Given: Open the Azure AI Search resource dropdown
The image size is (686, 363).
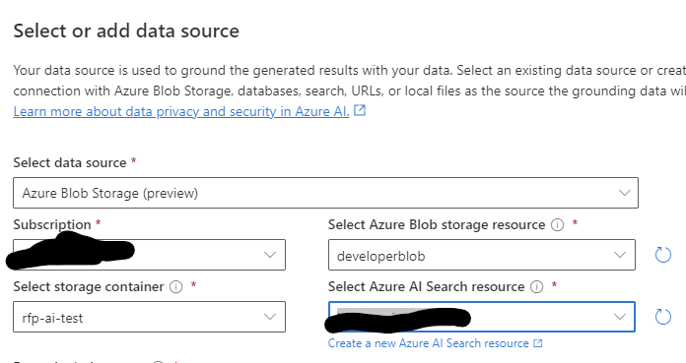Looking at the screenshot, I should point(482,317).
